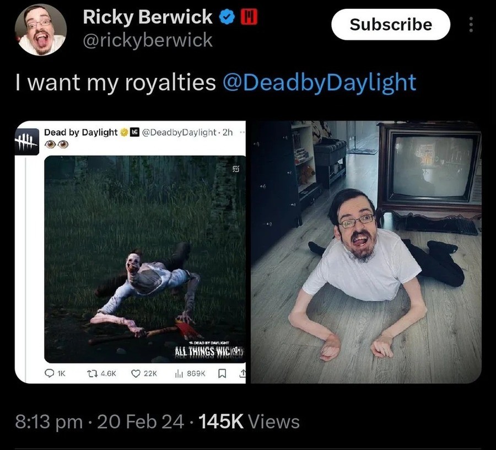Click the blue verified checkmark badge
496x450 pixels.
click(x=227, y=17)
